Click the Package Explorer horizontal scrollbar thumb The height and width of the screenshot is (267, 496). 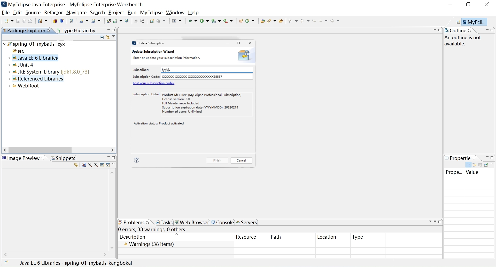(40, 150)
